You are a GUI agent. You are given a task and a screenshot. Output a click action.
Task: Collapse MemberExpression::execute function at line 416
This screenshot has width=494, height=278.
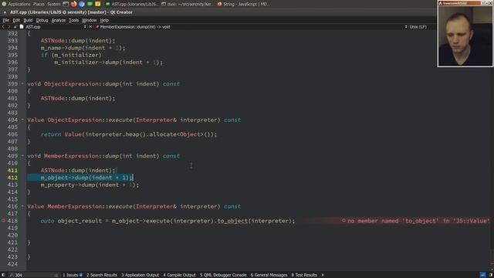pyautogui.click(x=22, y=206)
